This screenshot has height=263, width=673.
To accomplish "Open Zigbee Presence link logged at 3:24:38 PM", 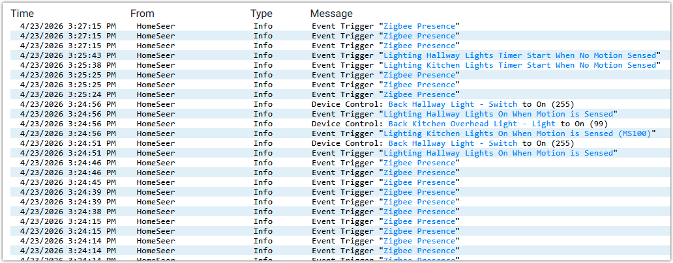I will pos(419,212).
